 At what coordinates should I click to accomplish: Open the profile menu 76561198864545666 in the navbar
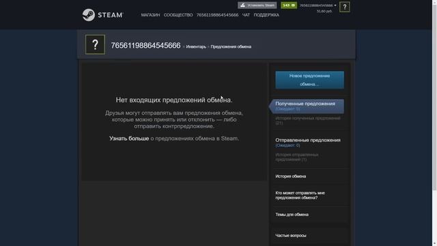tap(217, 15)
